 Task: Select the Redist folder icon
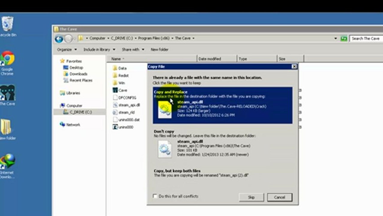[115, 75]
